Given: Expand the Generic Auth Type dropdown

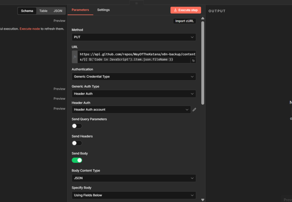Looking at the screenshot, I should [133, 94].
